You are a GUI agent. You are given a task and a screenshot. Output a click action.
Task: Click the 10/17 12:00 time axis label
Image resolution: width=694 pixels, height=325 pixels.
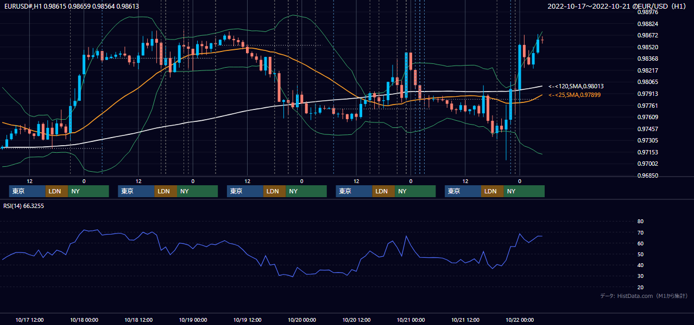(29, 320)
